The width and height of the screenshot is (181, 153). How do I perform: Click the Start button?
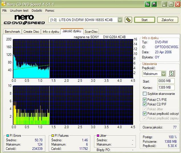145,20
